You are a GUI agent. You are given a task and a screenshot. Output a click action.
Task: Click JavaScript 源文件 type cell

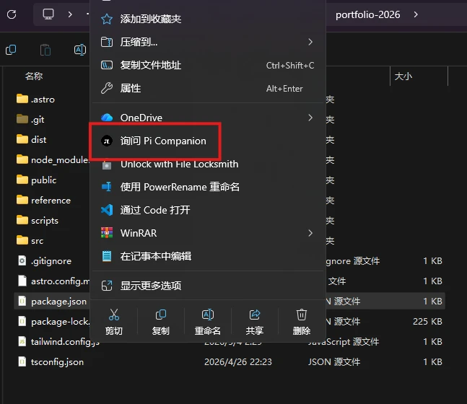tap(344, 342)
